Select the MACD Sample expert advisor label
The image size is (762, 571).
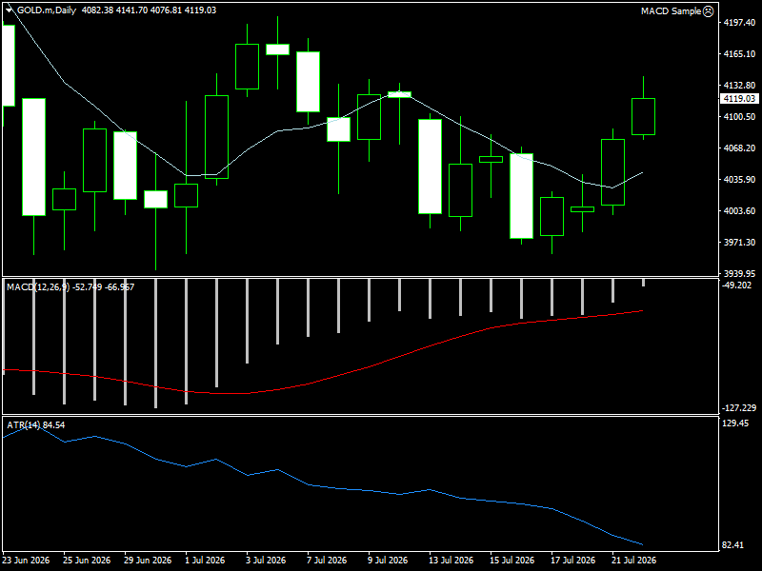click(x=671, y=10)
